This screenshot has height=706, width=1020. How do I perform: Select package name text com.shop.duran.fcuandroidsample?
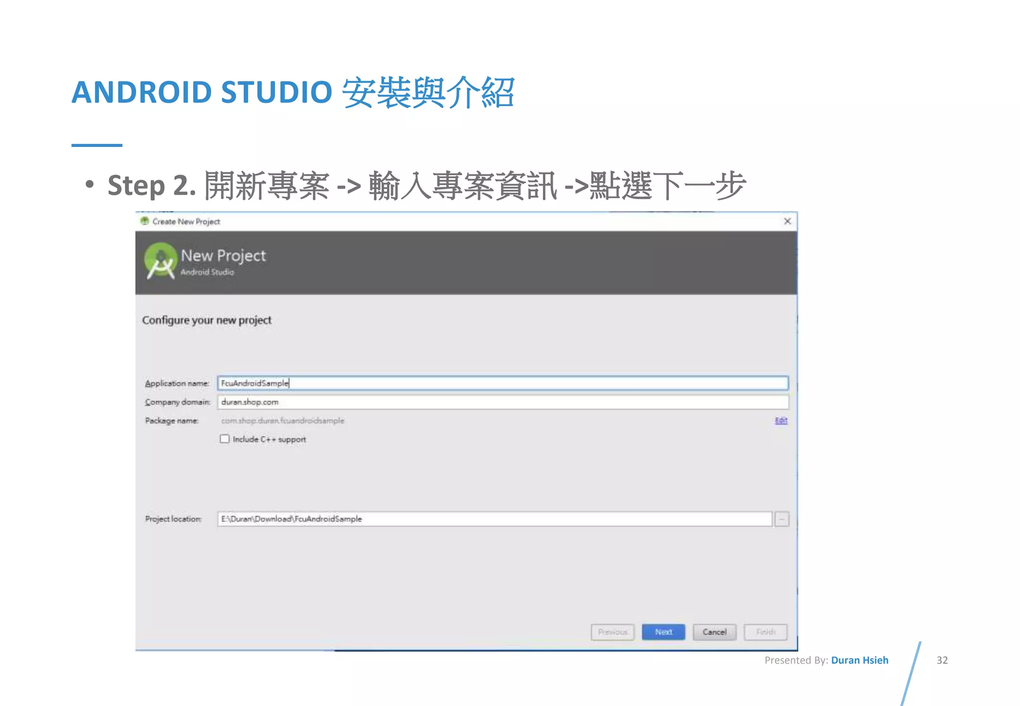coord(282,421)
